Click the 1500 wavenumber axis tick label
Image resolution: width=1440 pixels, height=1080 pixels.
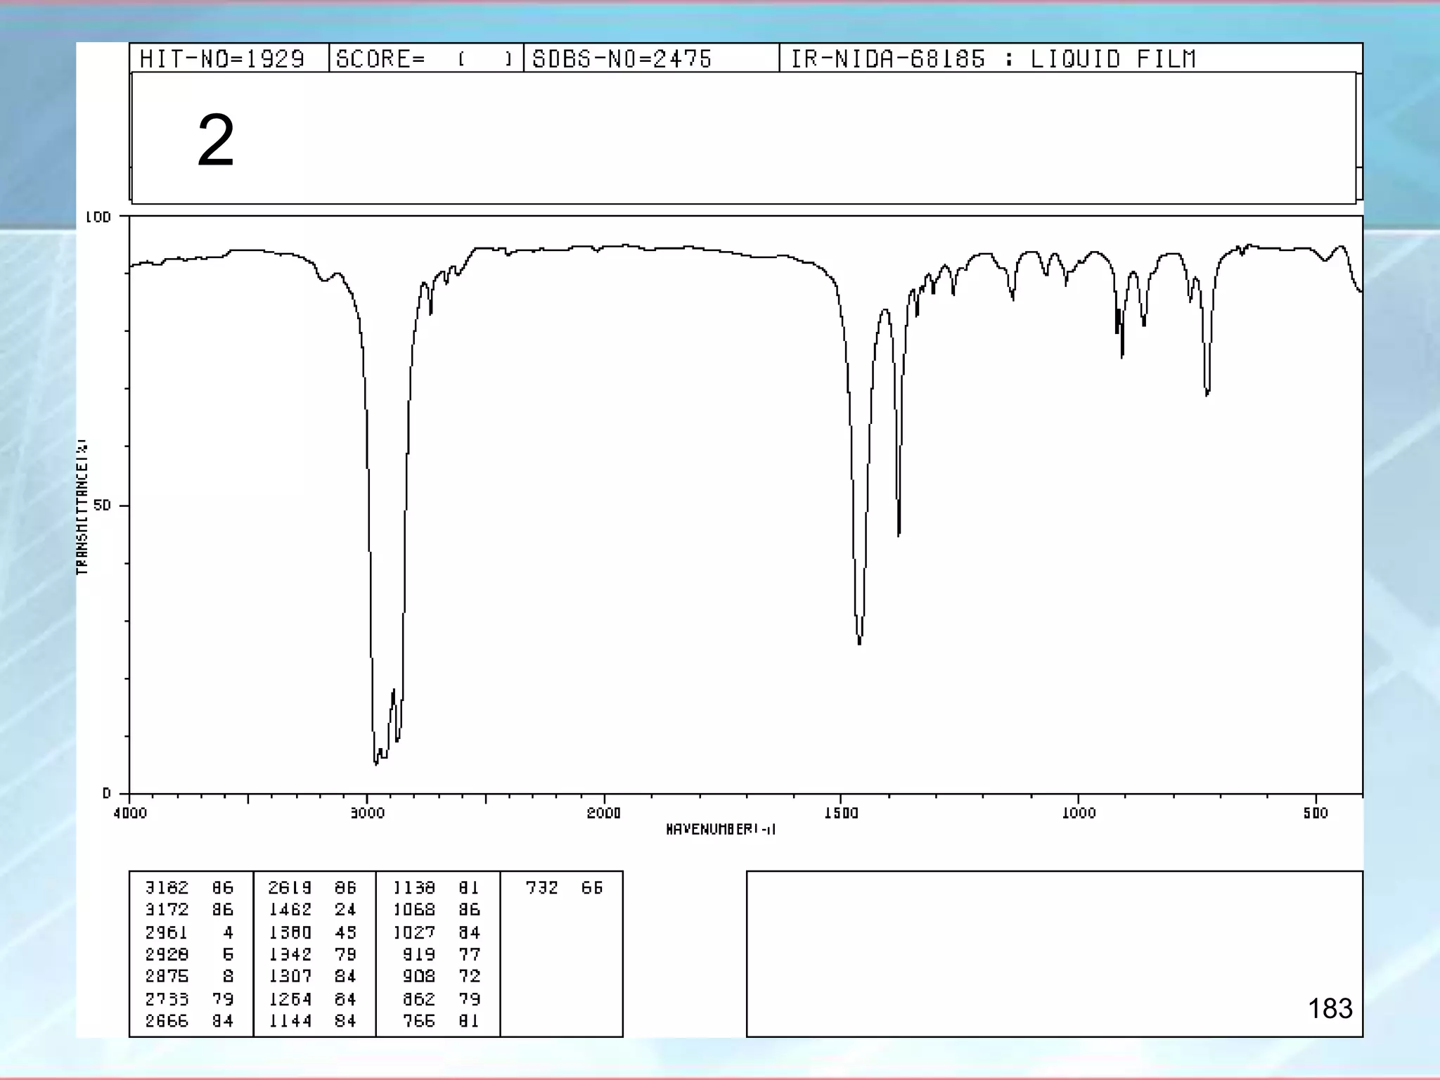pos(841,814)
